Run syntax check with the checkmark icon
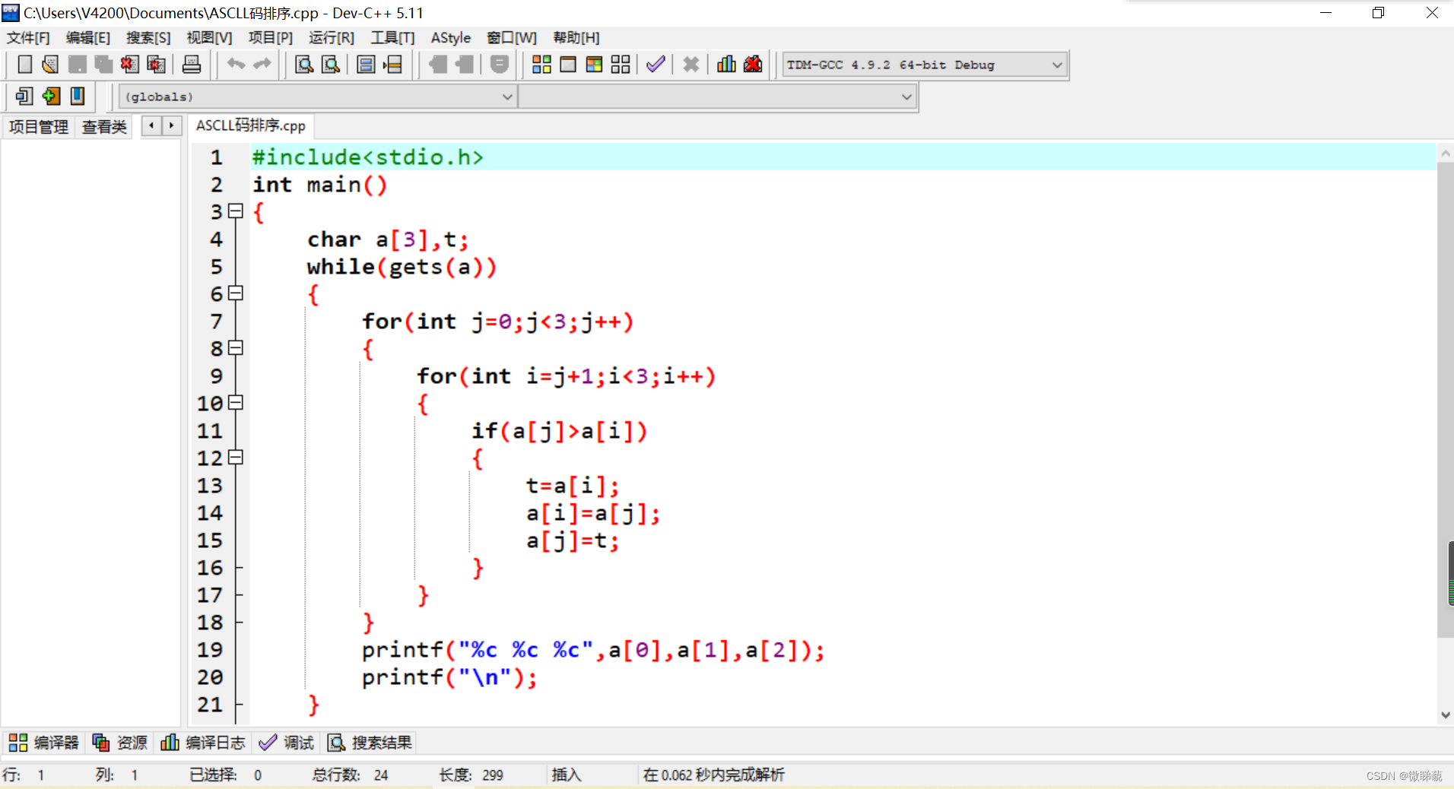The width and height of the screenshot is (1454, 789). pos(654,64)
